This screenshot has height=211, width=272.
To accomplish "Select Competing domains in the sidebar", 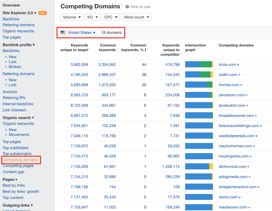I will pos(20,160).
